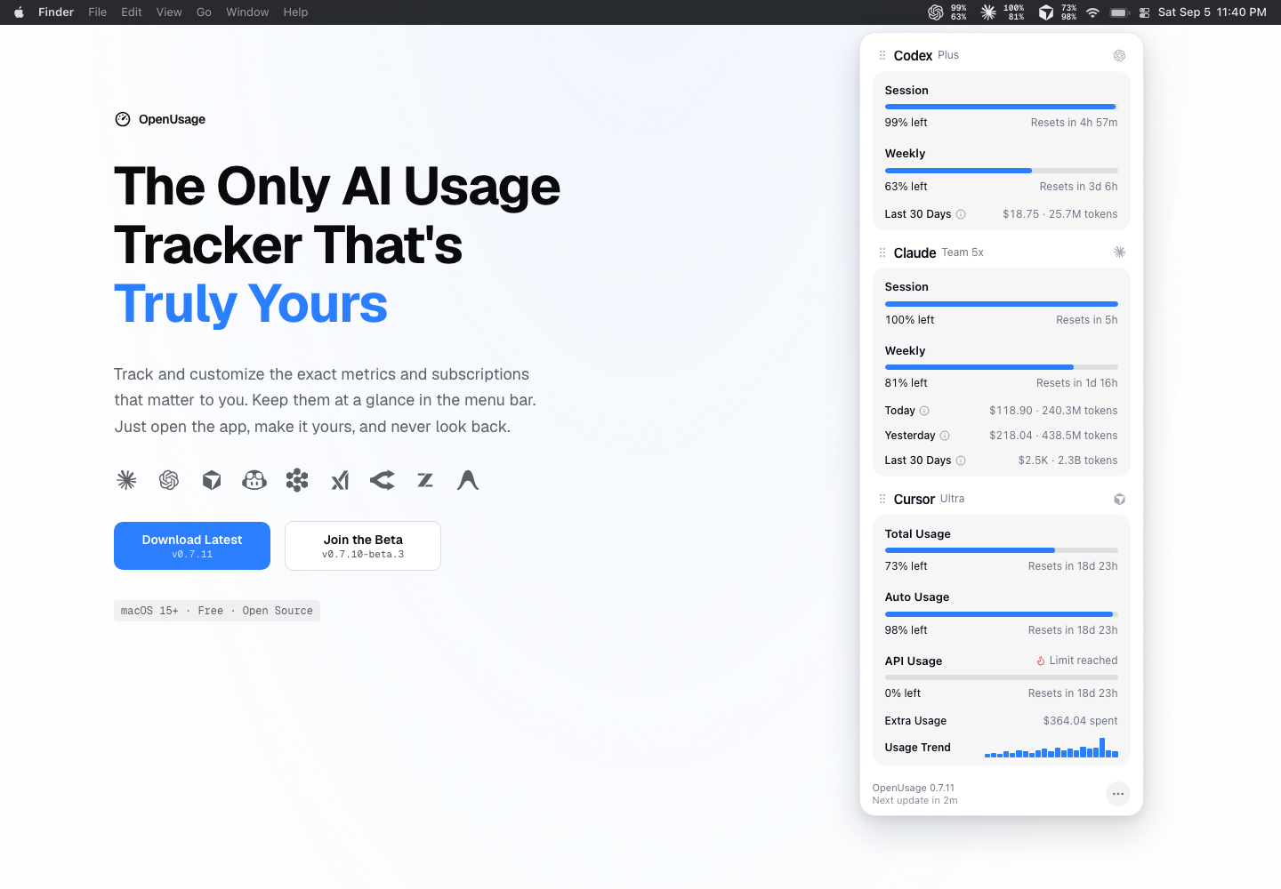1281x889 pixels.
Task: Click info icon next to Codex Last 30 Days
Action: coord(961,214)
